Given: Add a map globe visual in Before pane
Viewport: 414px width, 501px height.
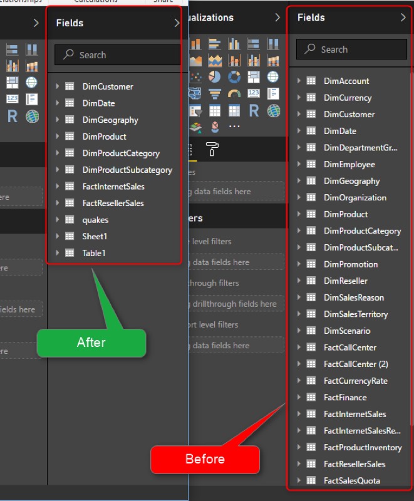Looking at the screenshot, I should tap(273, 77).
